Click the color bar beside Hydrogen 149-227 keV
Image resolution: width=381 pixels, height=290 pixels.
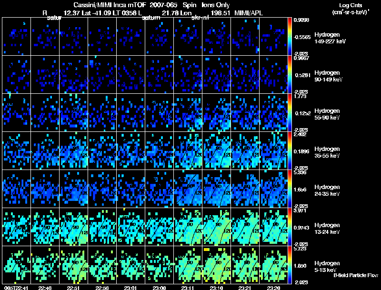[290, 37]
